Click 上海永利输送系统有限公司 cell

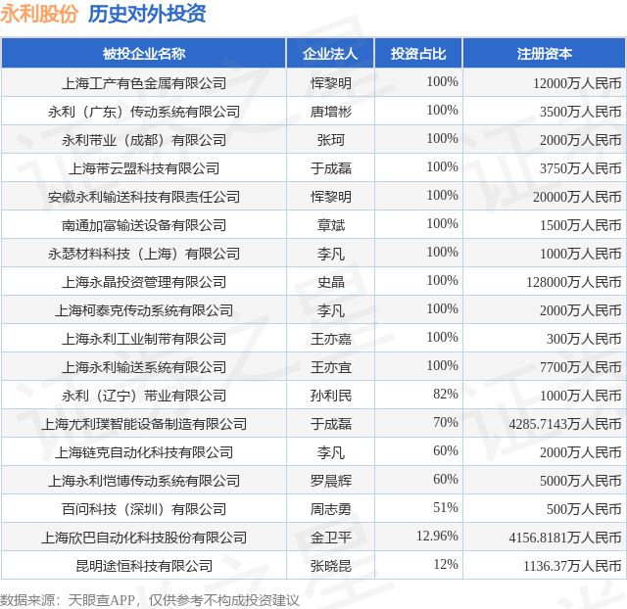coord(144,367)
